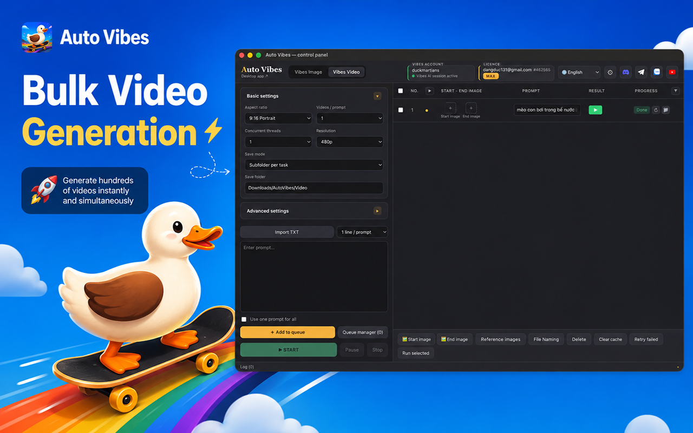Open the output folder icon for task 1
The width and height of the screenshot is (693, 433).
point(665,110)
